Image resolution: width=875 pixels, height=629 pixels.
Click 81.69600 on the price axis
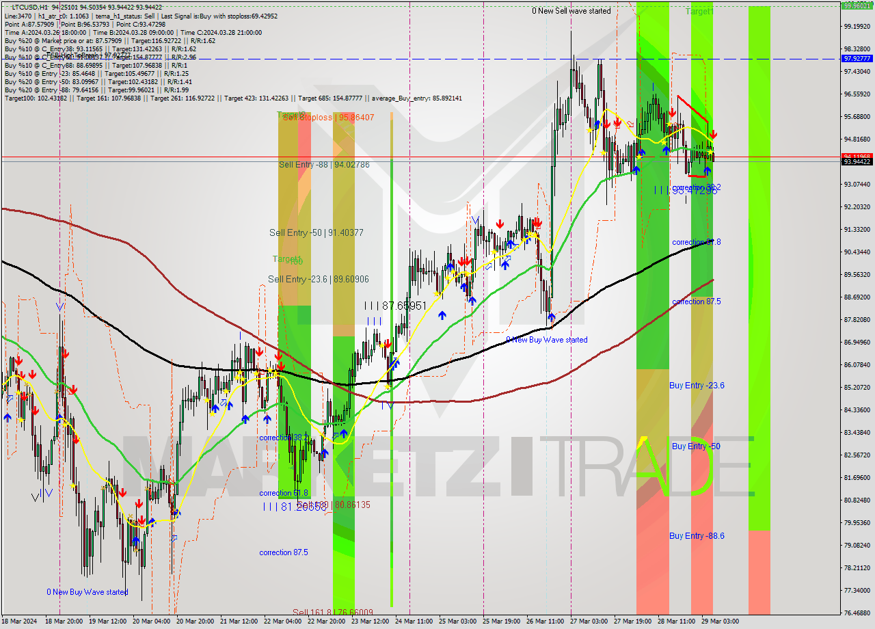(x=857, y=477)
